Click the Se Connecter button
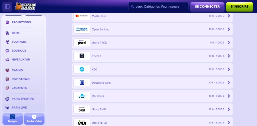The width and height of the screenshot is (257, 126). tap(207, 7)
